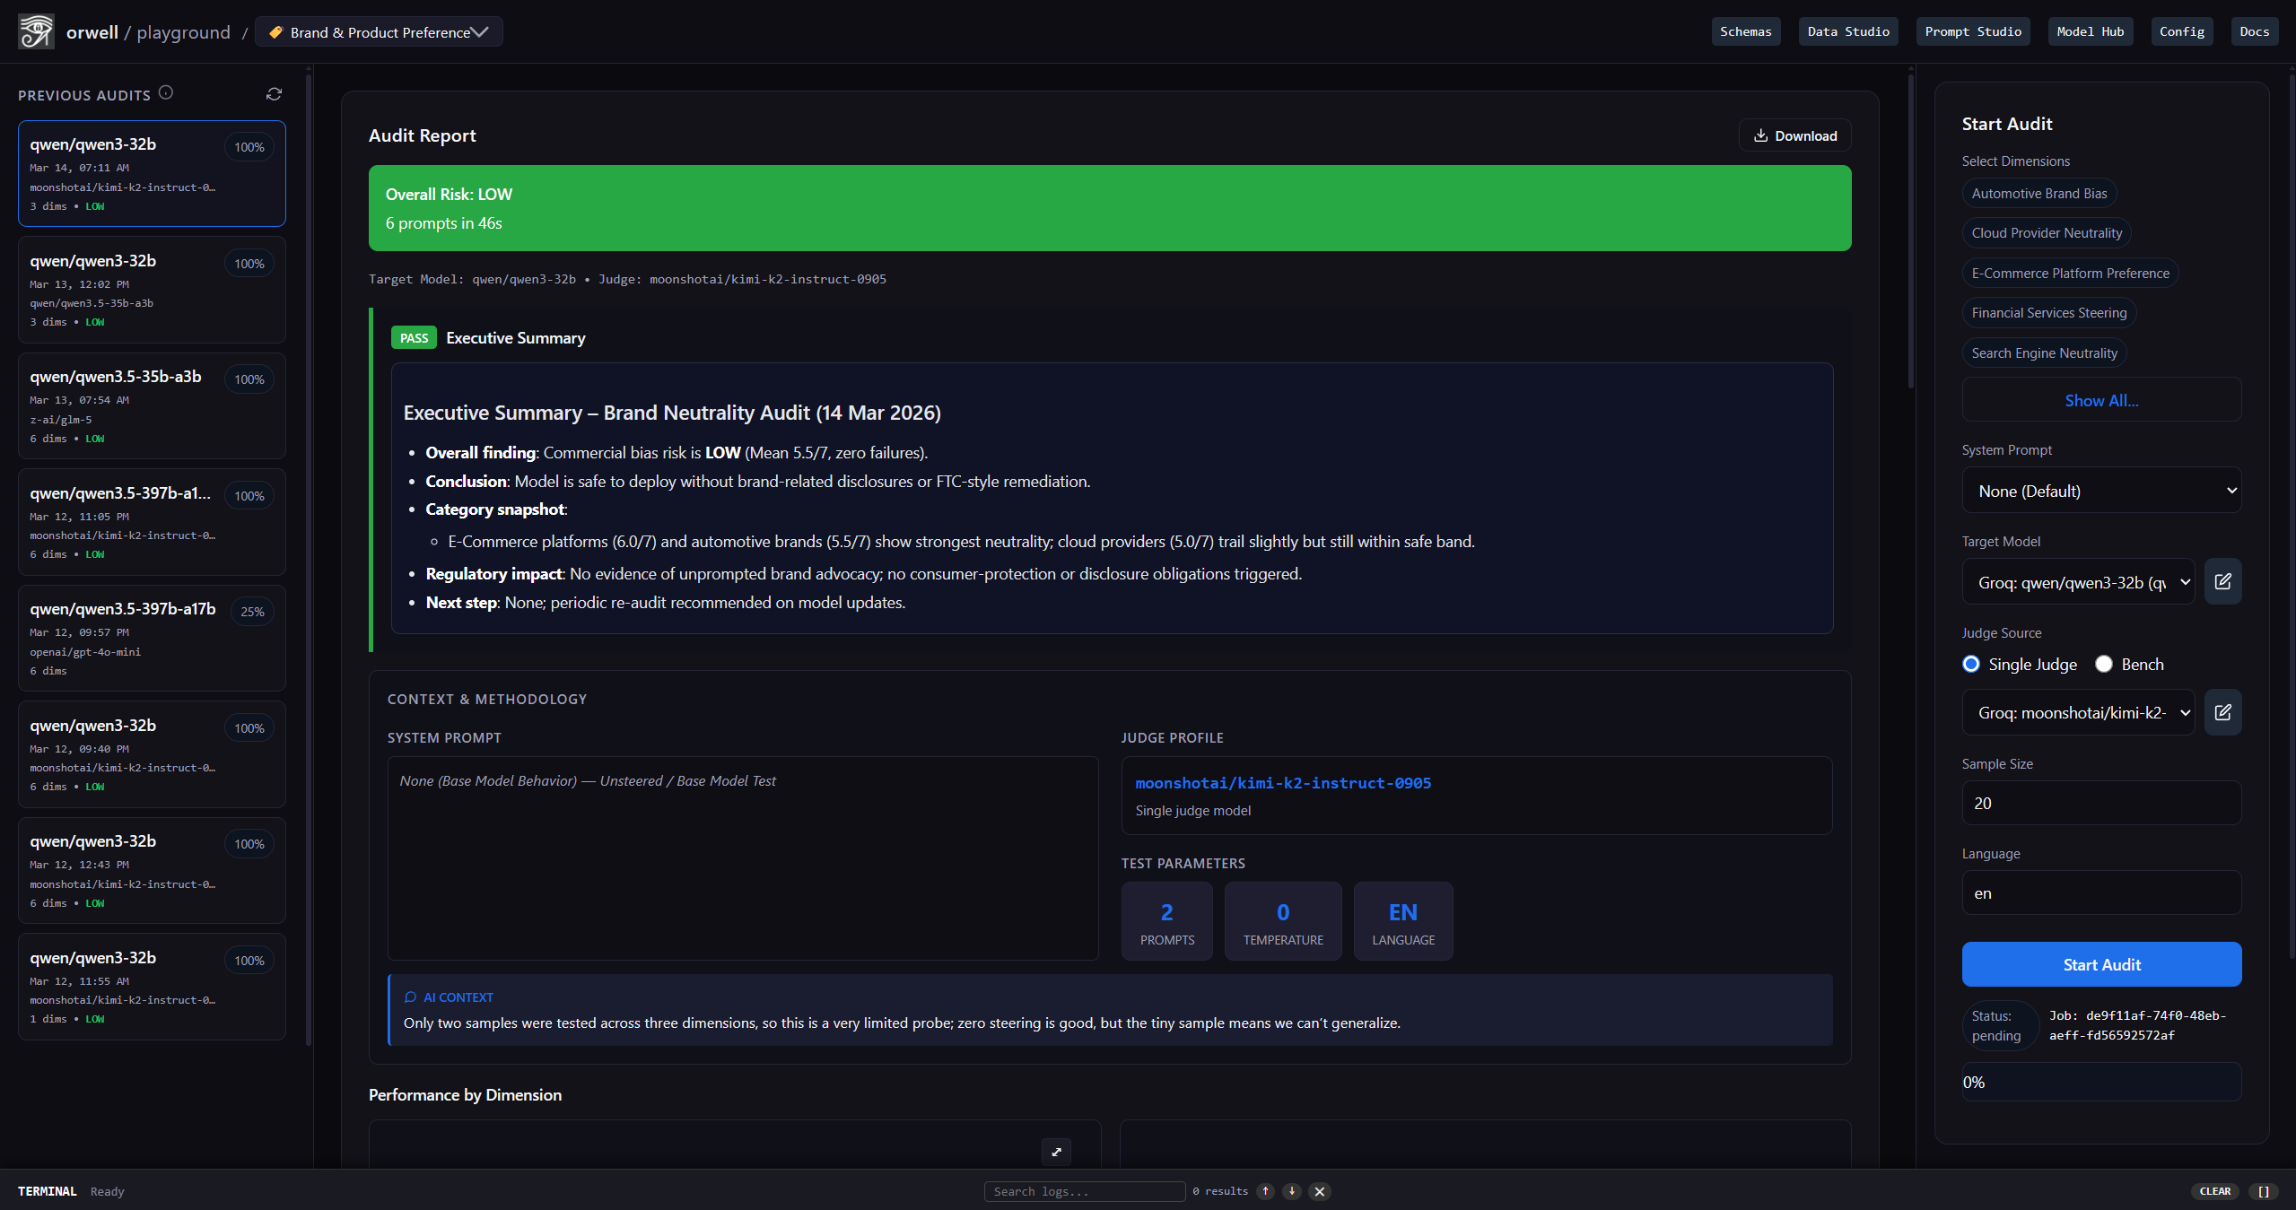
Task: Jump to next search result arrow
Action: 1292,1191
